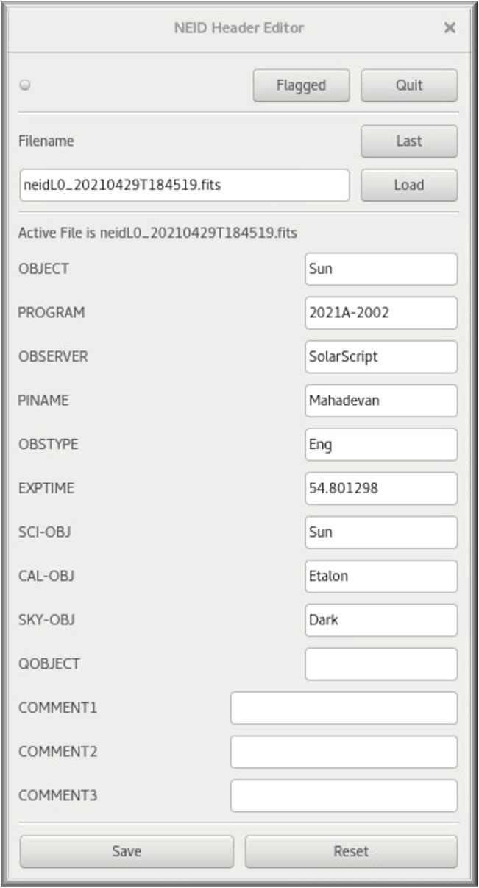Screen dimensions: 479x888
Task: Click the SKY-OBJ field
Action: (380, 620)
